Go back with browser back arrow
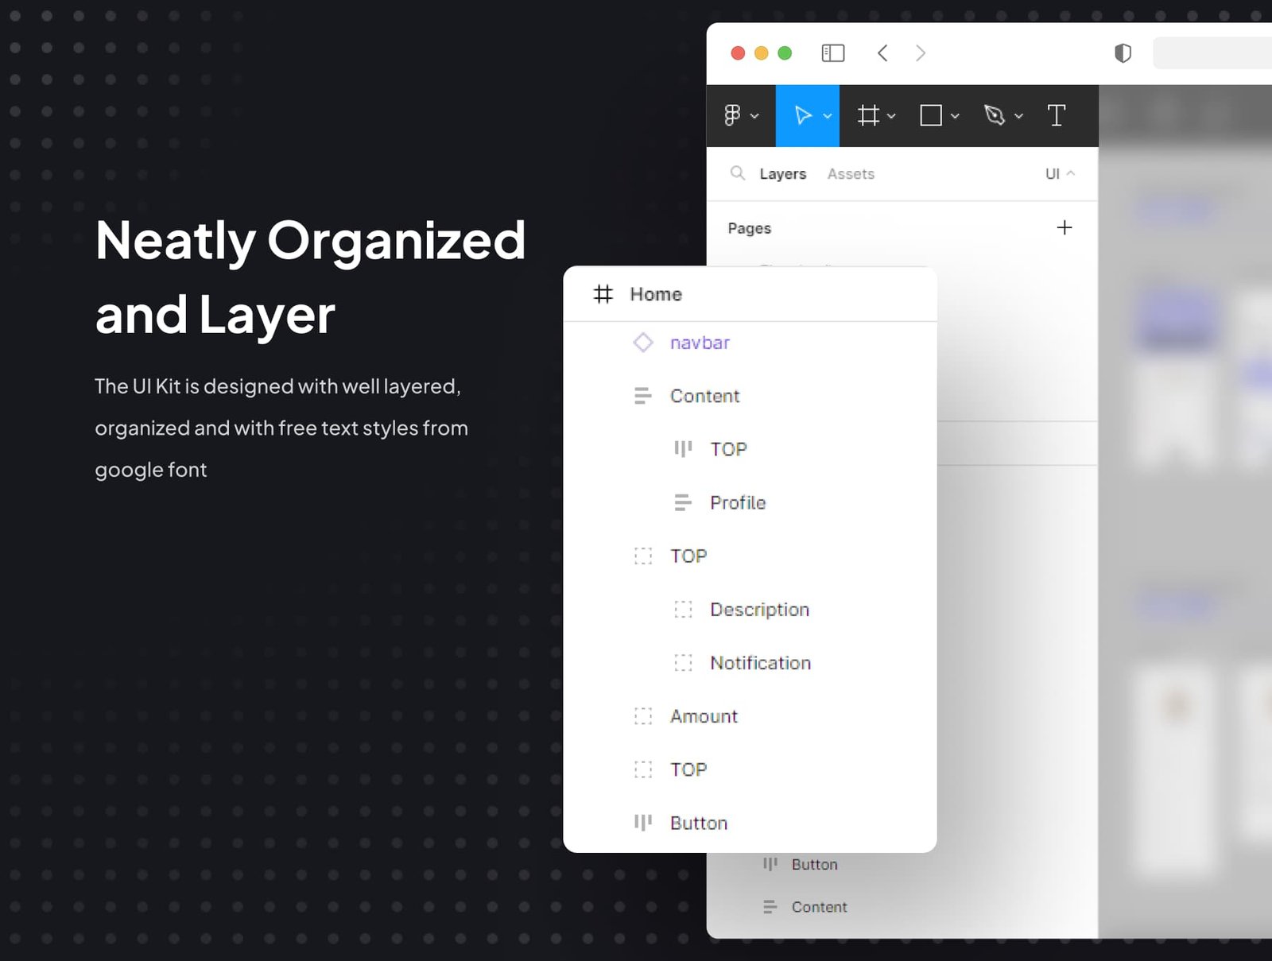The height and width of the screenshot is (961, 1272). 882,53
